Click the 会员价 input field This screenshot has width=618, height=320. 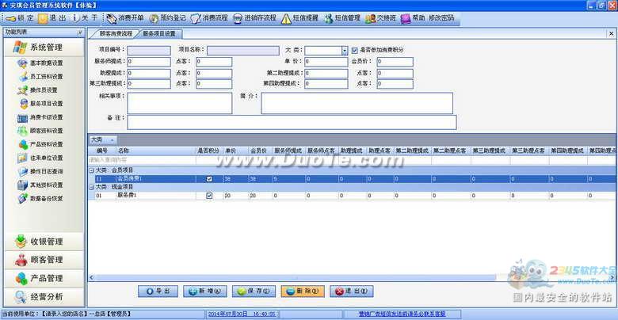pos(395,62)
